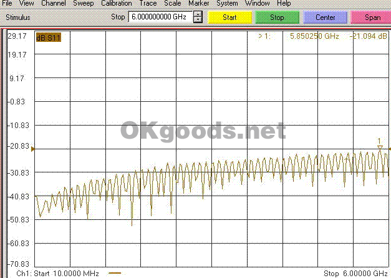Open the View menu
The width and height of the screenshot is (391, 278).
(26, 3)
